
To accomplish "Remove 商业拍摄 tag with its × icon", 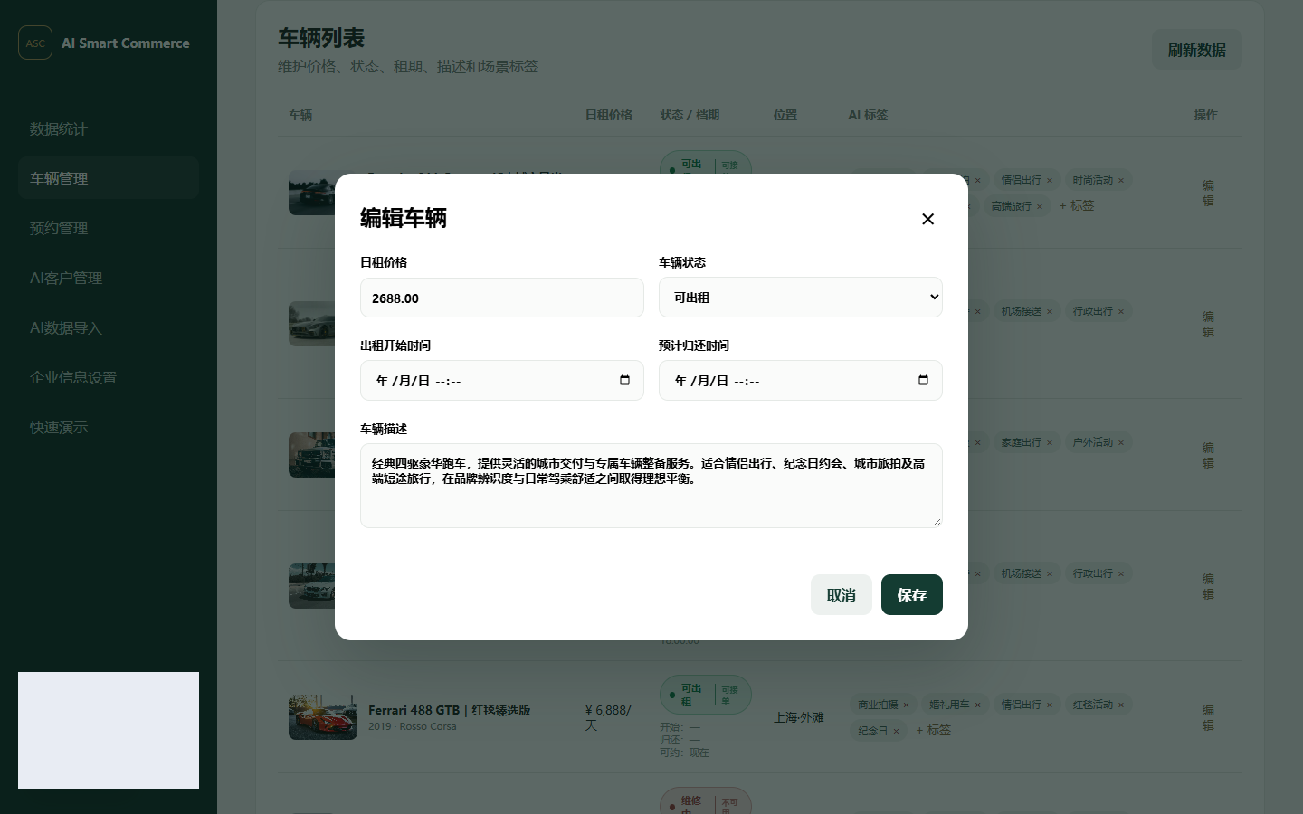I will click(x=907, y=705).
